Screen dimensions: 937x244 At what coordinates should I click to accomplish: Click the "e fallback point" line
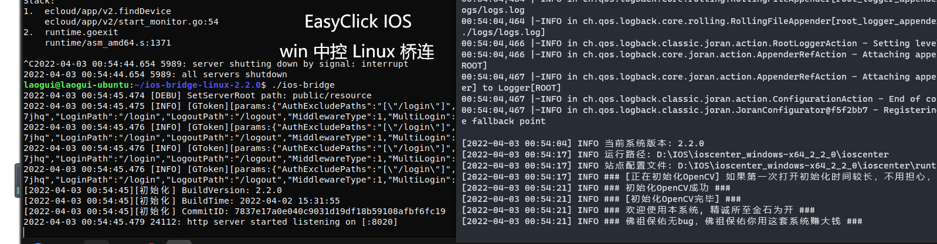[x=504, y=121]
